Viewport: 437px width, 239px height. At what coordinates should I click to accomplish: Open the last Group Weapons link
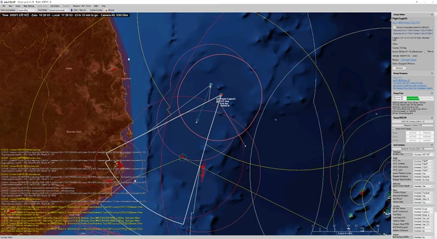point(412,88)
